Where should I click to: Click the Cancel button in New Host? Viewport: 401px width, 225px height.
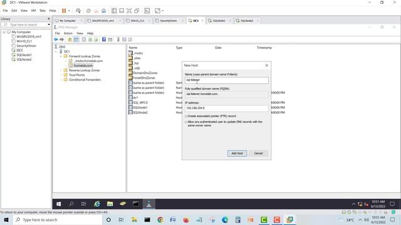258,153
